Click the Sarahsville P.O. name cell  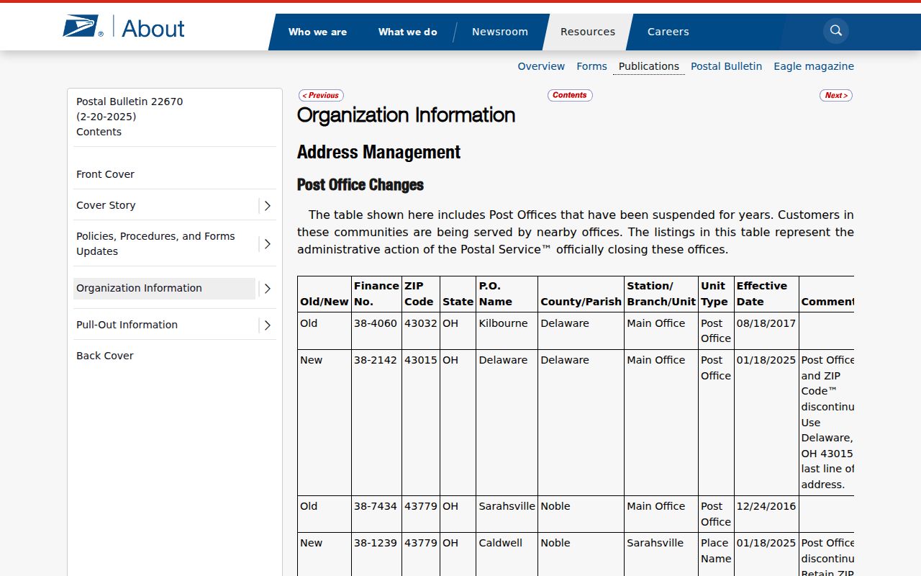click(507, 514)
